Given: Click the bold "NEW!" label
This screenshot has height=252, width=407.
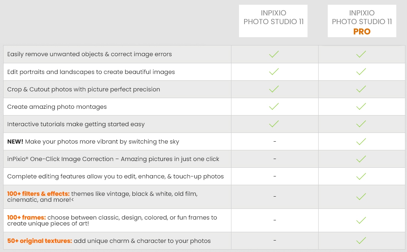Looking at the screenshot, I should 15,142.
